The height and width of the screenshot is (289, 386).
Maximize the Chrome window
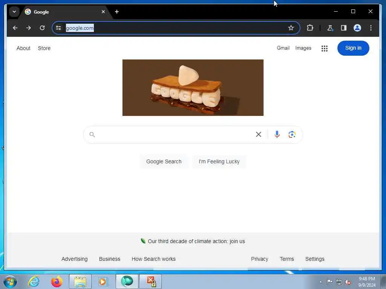[353, 11]
